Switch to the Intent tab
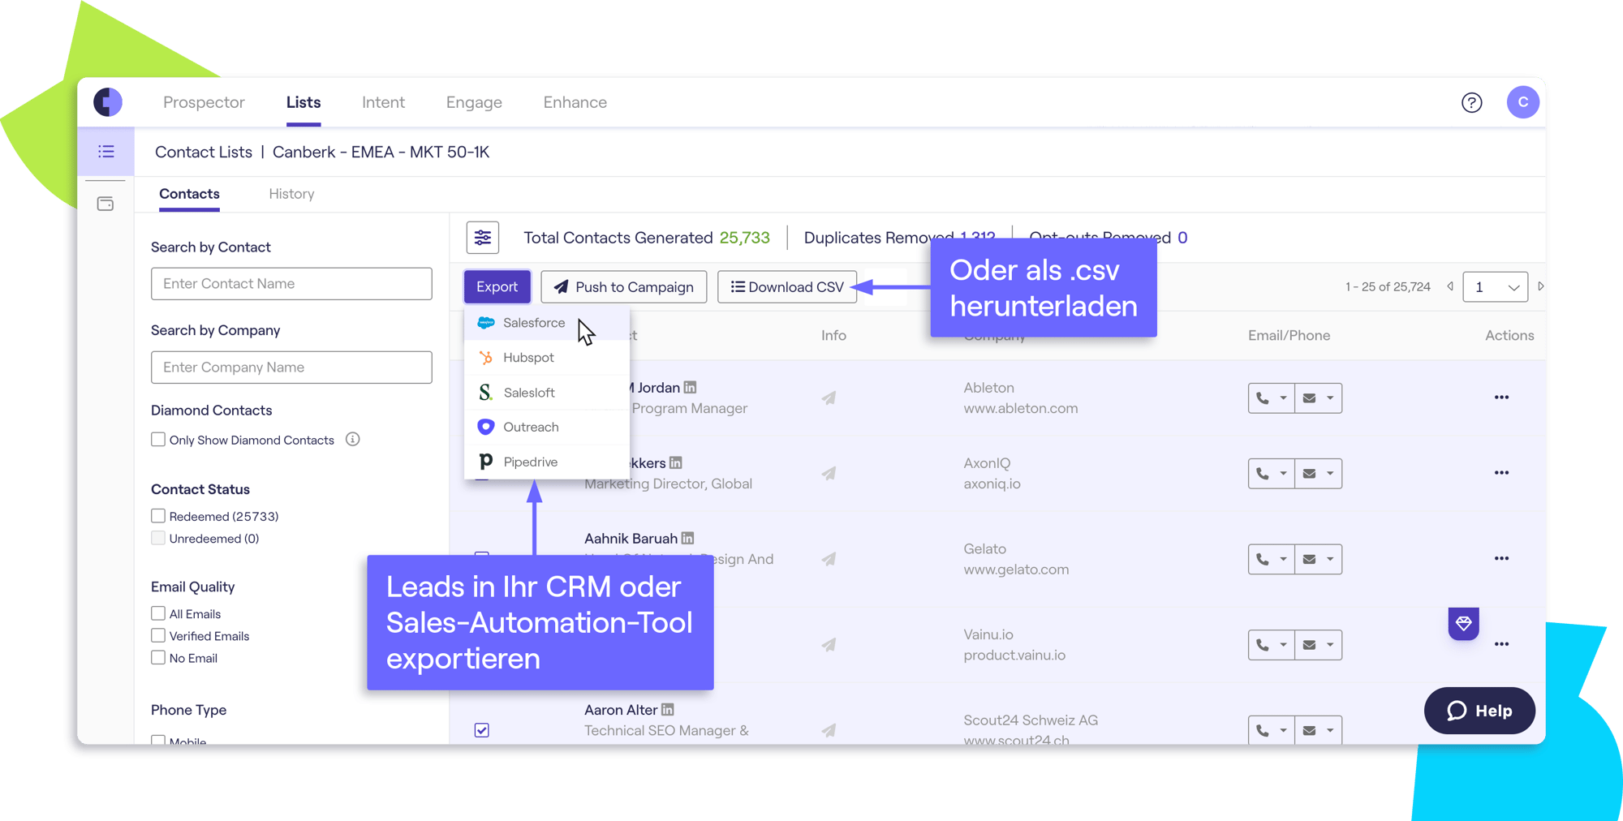 [x=383, y=102]
